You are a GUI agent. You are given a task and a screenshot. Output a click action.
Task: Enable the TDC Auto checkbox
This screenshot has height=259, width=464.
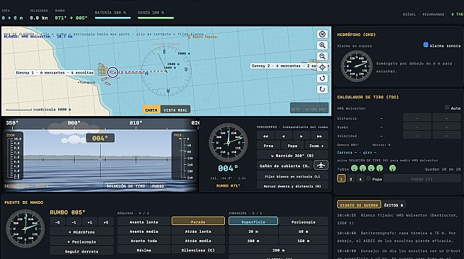click(x=447, y=108)
